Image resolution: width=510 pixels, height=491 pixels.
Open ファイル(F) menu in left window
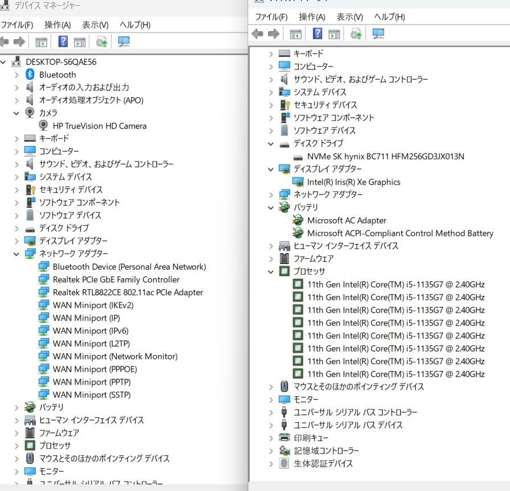[x=17, y=25]
